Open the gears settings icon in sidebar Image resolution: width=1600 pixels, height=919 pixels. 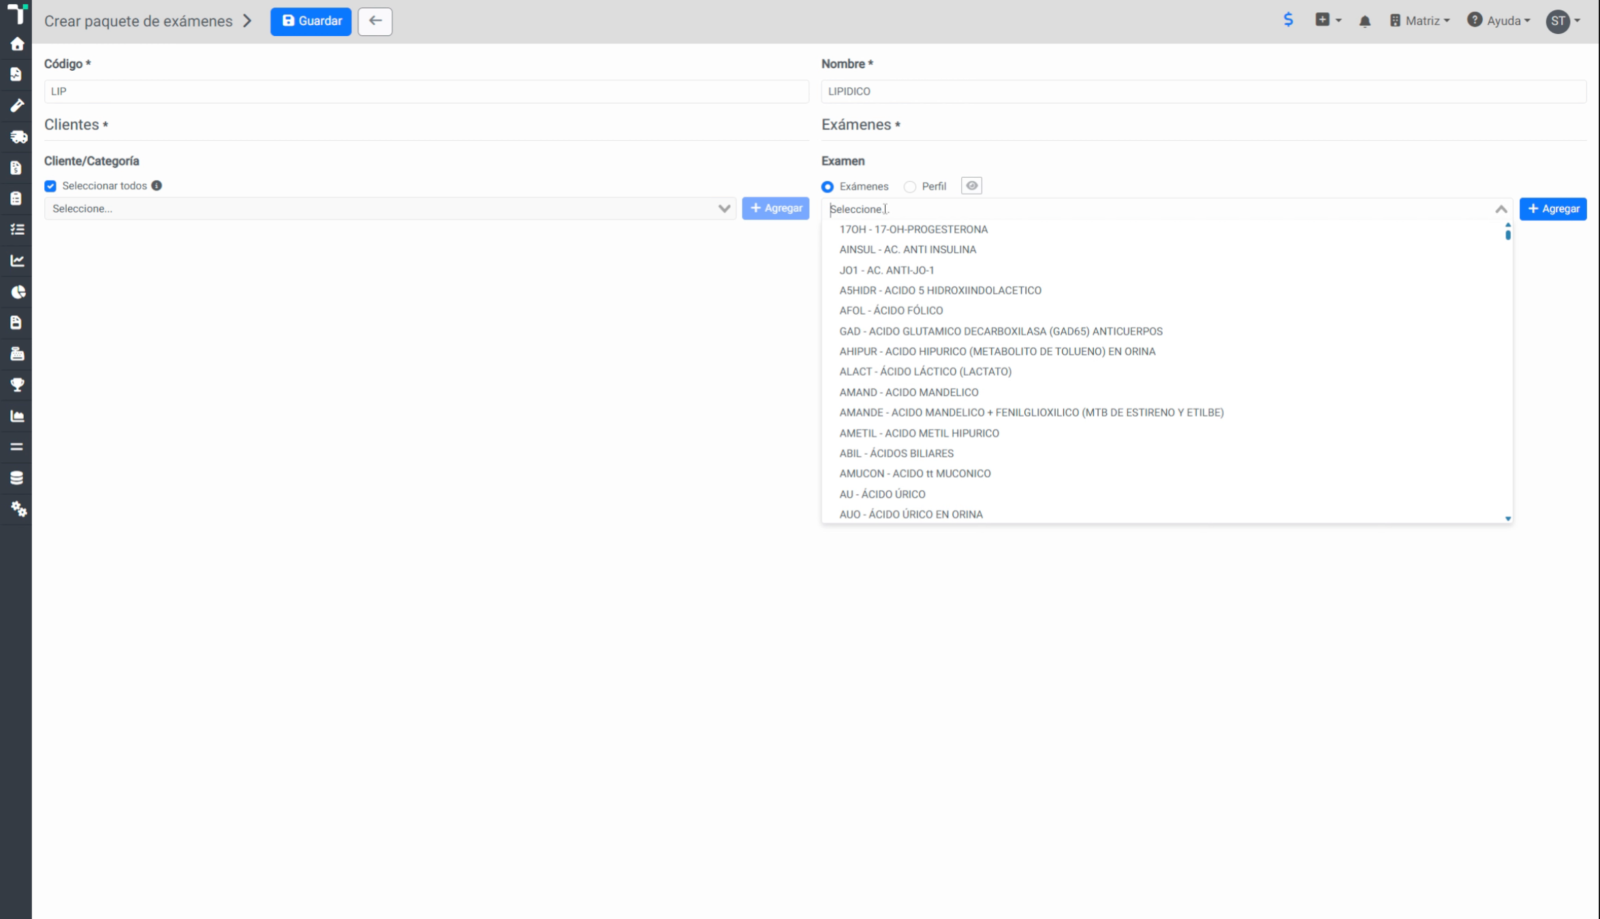[18, 509]
